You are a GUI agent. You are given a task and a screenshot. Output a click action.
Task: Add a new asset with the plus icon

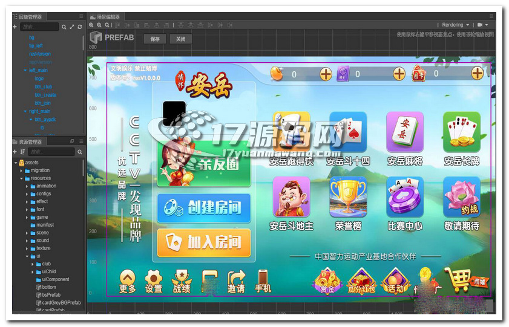[15, 152]
